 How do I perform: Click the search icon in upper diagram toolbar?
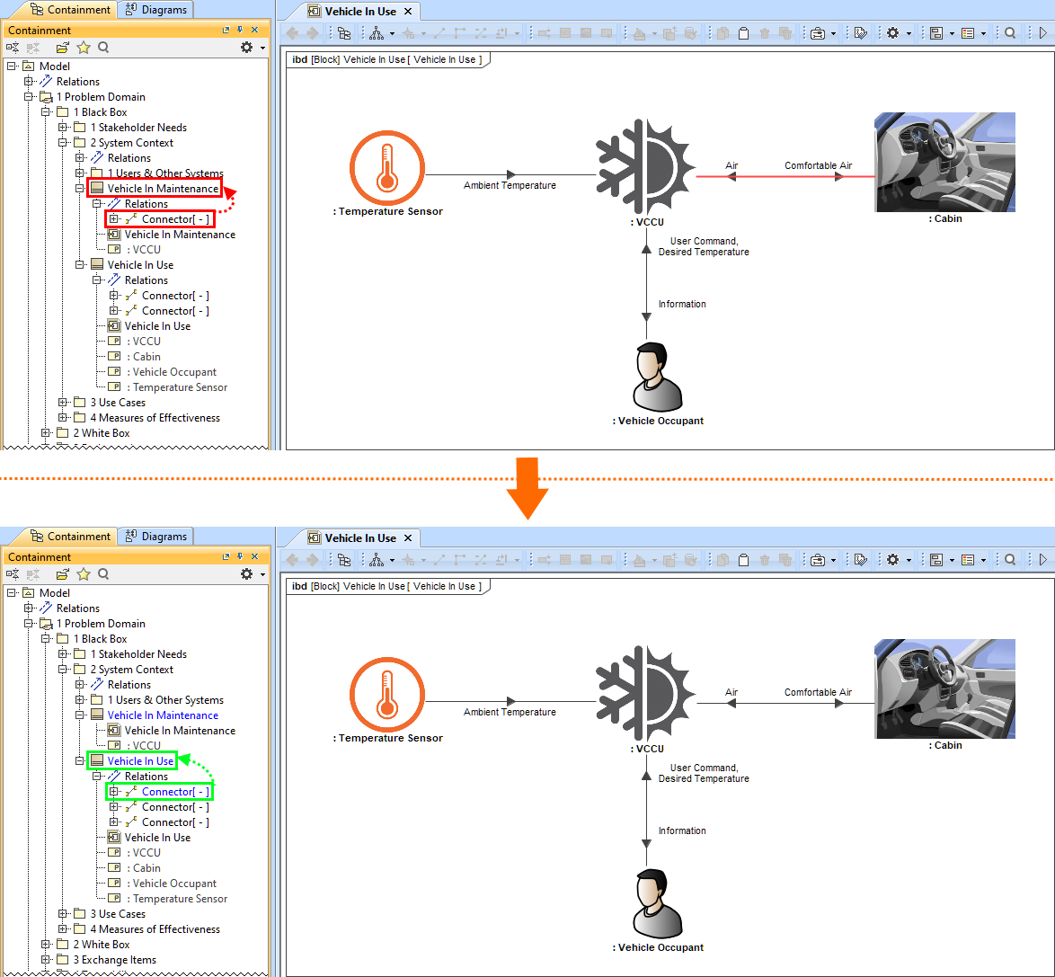coord(1010,33)
